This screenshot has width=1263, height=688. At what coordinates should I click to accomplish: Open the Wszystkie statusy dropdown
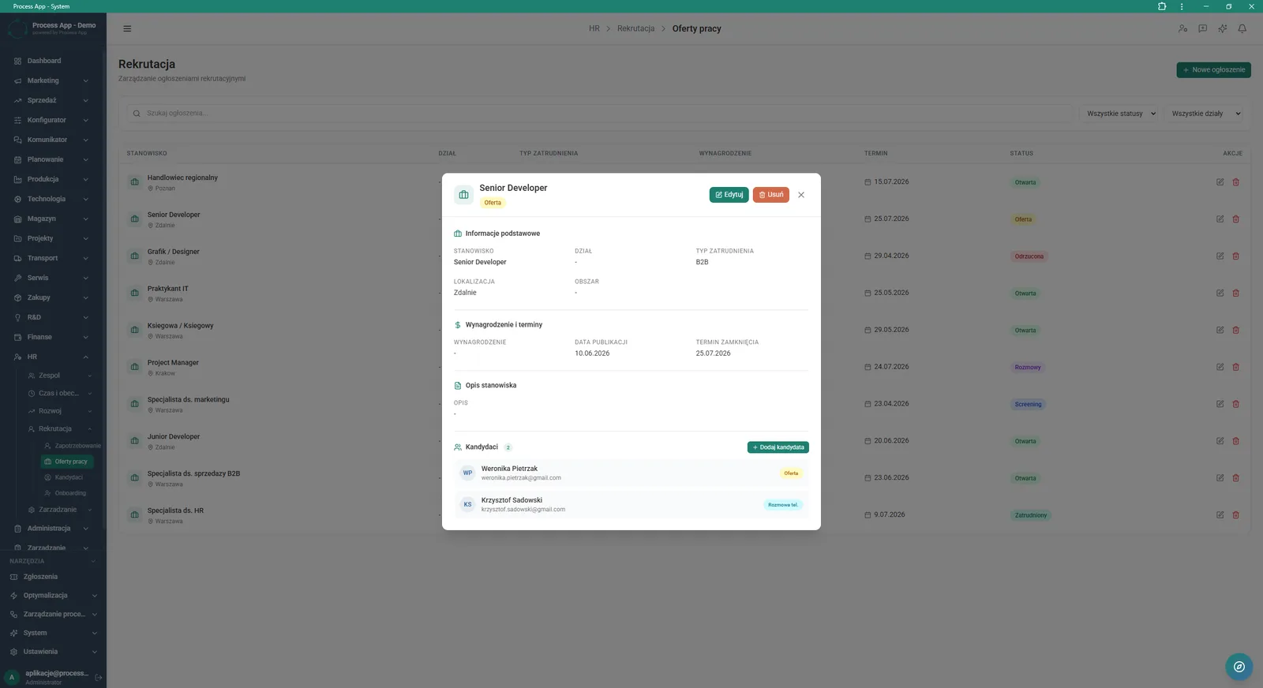point(1120,114)
